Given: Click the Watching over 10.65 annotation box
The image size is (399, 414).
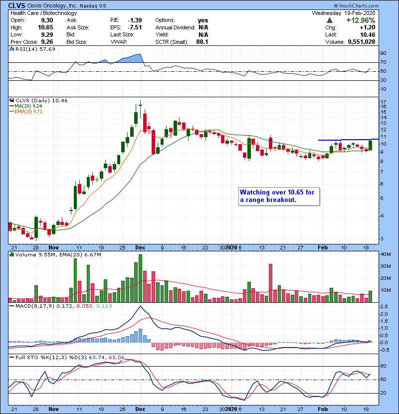Looking at the screenshot, I should (x=279, y=196).
